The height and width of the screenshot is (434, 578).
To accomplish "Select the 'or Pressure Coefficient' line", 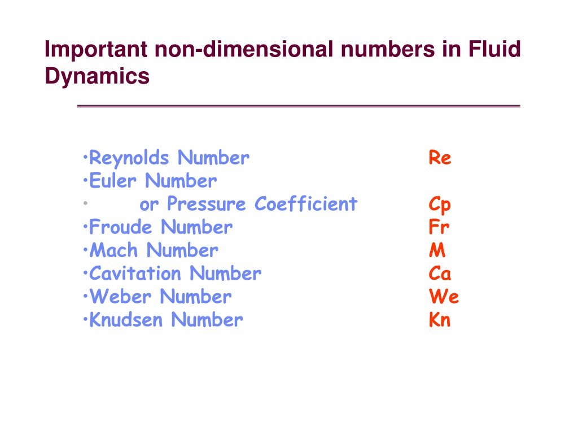I will (x=248, y=204).
